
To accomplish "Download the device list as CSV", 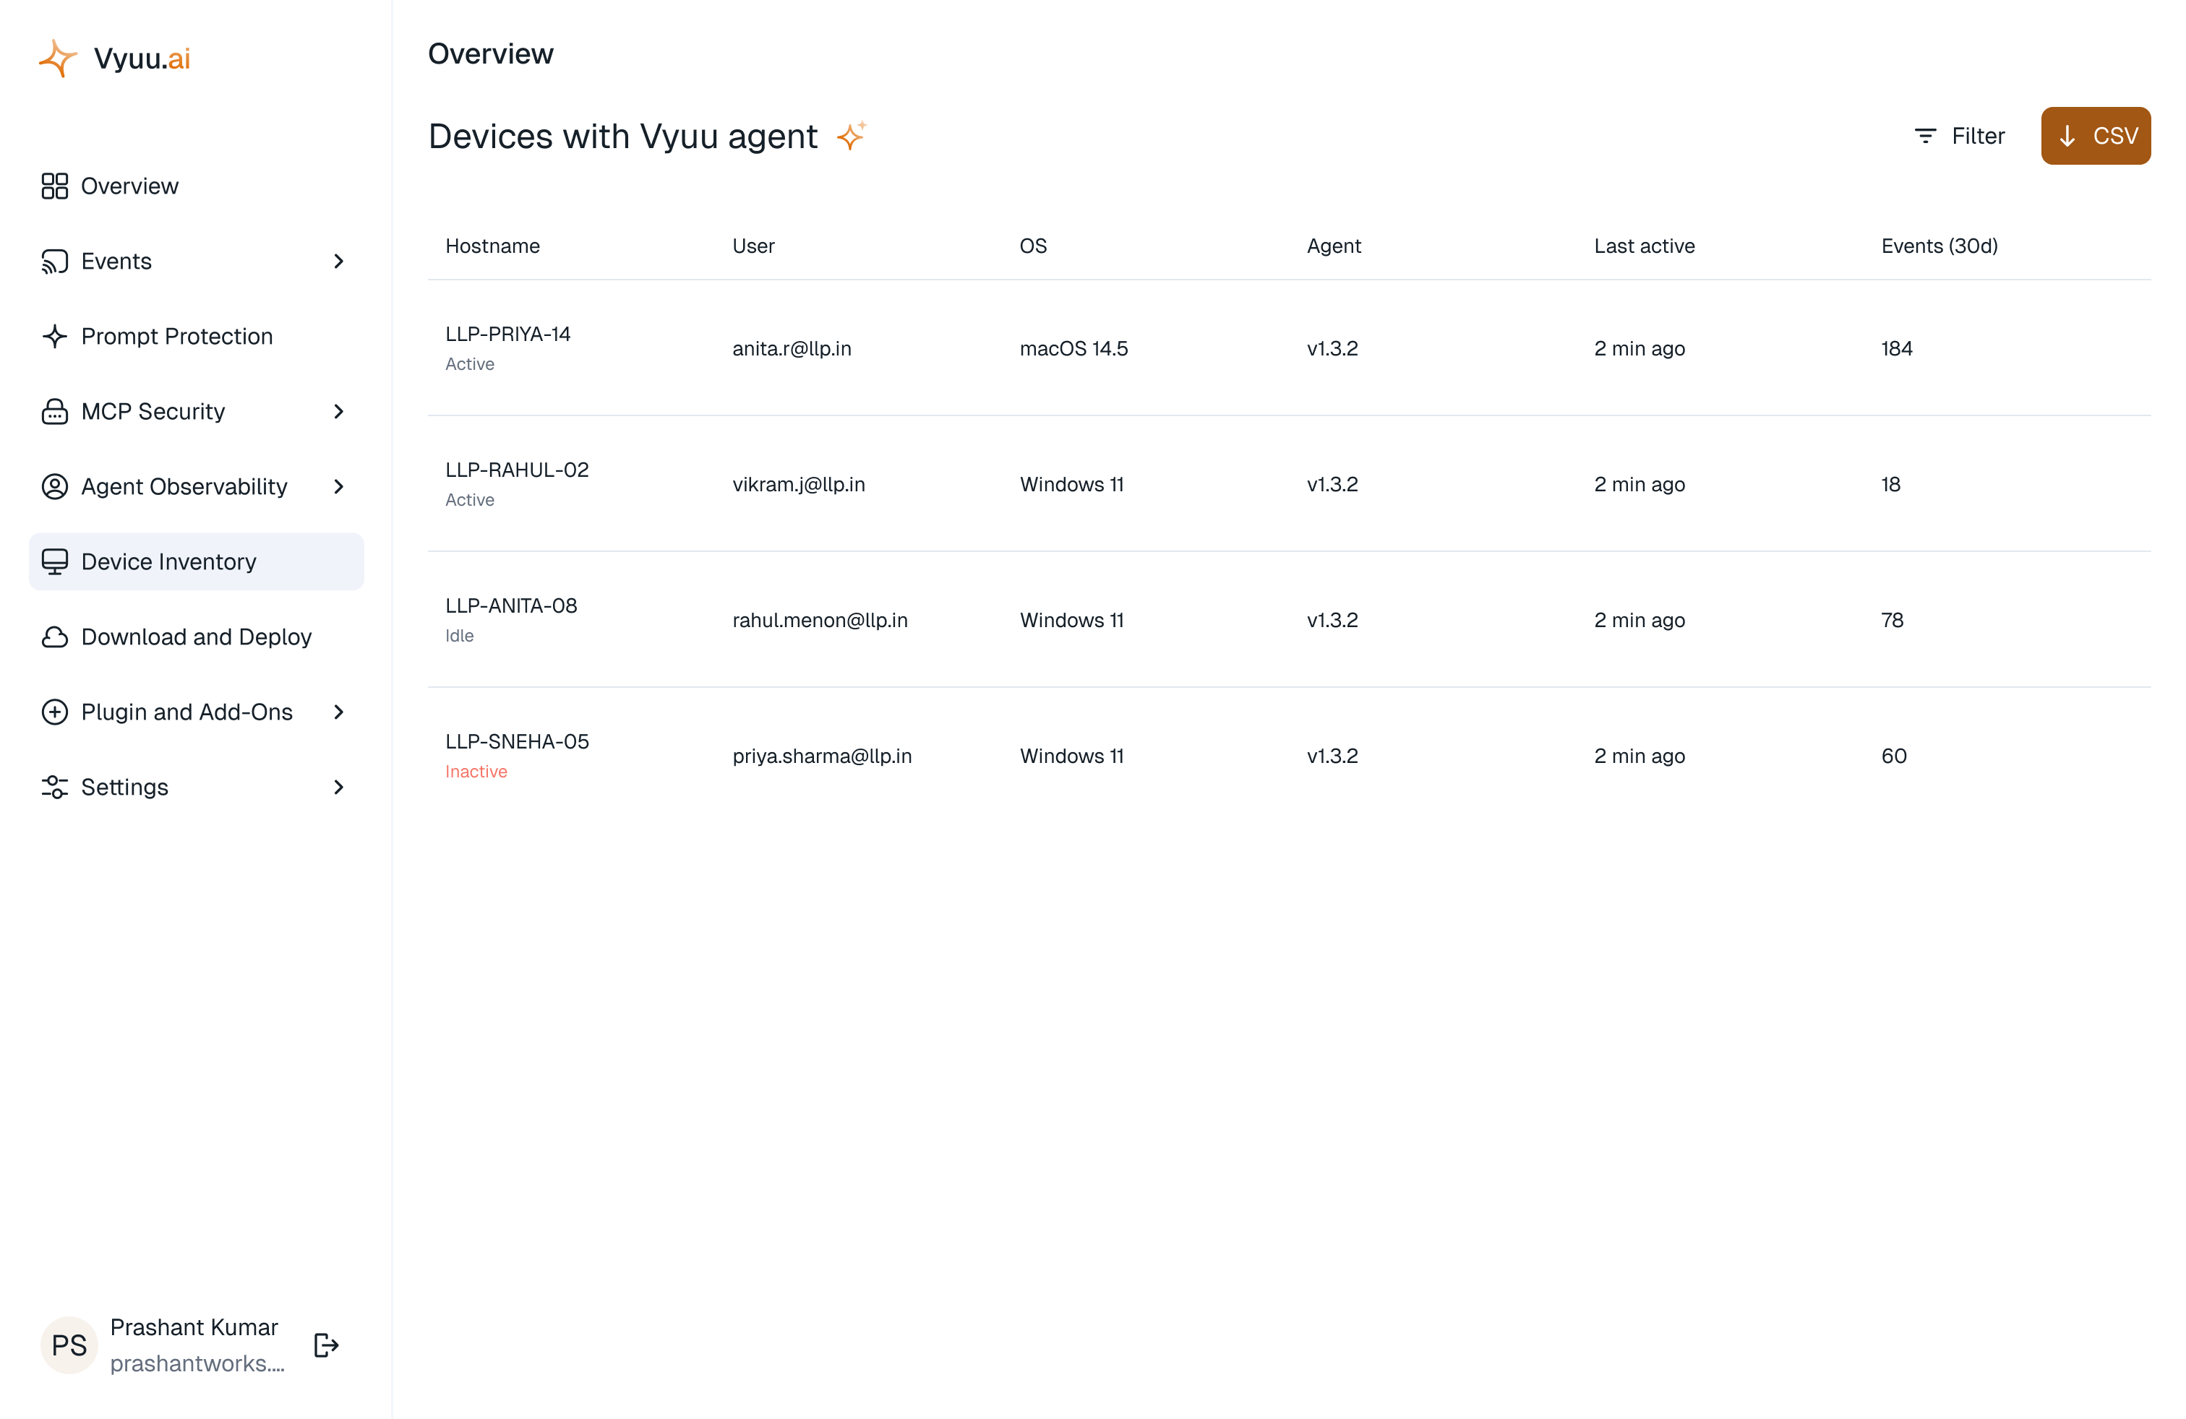I will 2095,136.
